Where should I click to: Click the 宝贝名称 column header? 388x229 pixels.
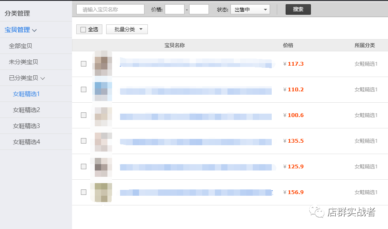[175, 45]
